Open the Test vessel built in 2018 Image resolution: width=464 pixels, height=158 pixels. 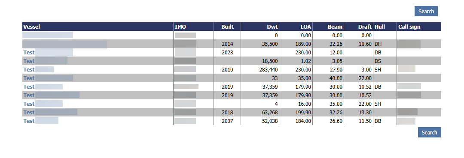[x=50, y=112]
